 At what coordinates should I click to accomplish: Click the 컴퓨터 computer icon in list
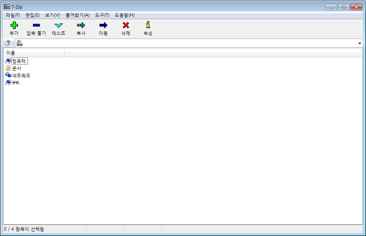tap(8, 61)
